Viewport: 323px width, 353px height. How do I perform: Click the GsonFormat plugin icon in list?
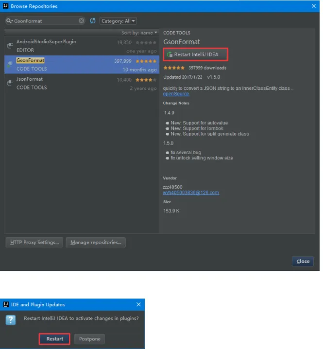pos(10,64)
